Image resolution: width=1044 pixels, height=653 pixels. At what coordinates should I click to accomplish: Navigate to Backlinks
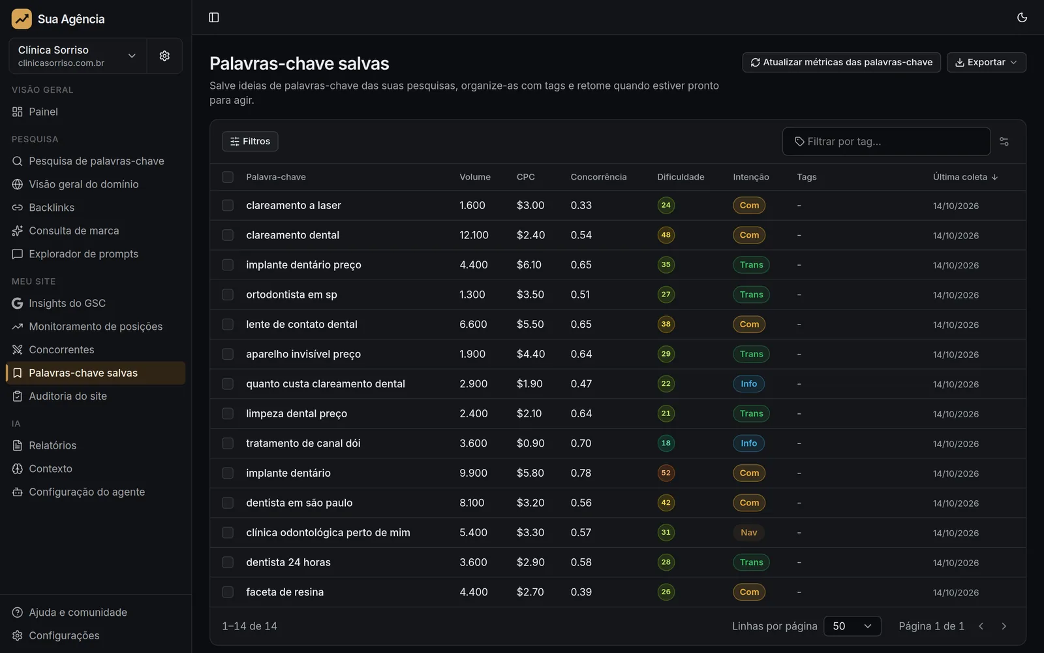[x=96, y=208]
